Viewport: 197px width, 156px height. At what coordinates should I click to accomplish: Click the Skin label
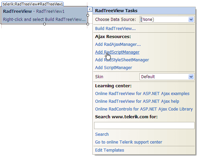tap(99, 77)
